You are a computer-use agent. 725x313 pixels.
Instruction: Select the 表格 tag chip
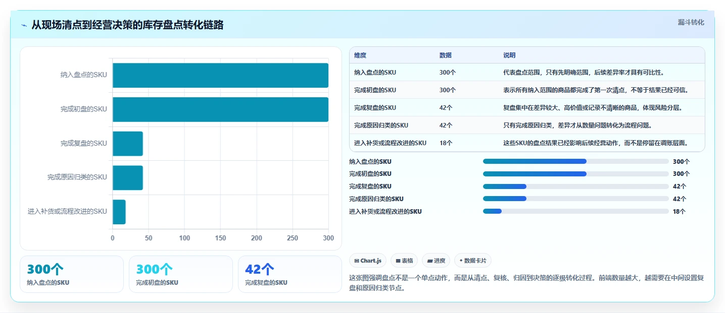tap(404, 261)
